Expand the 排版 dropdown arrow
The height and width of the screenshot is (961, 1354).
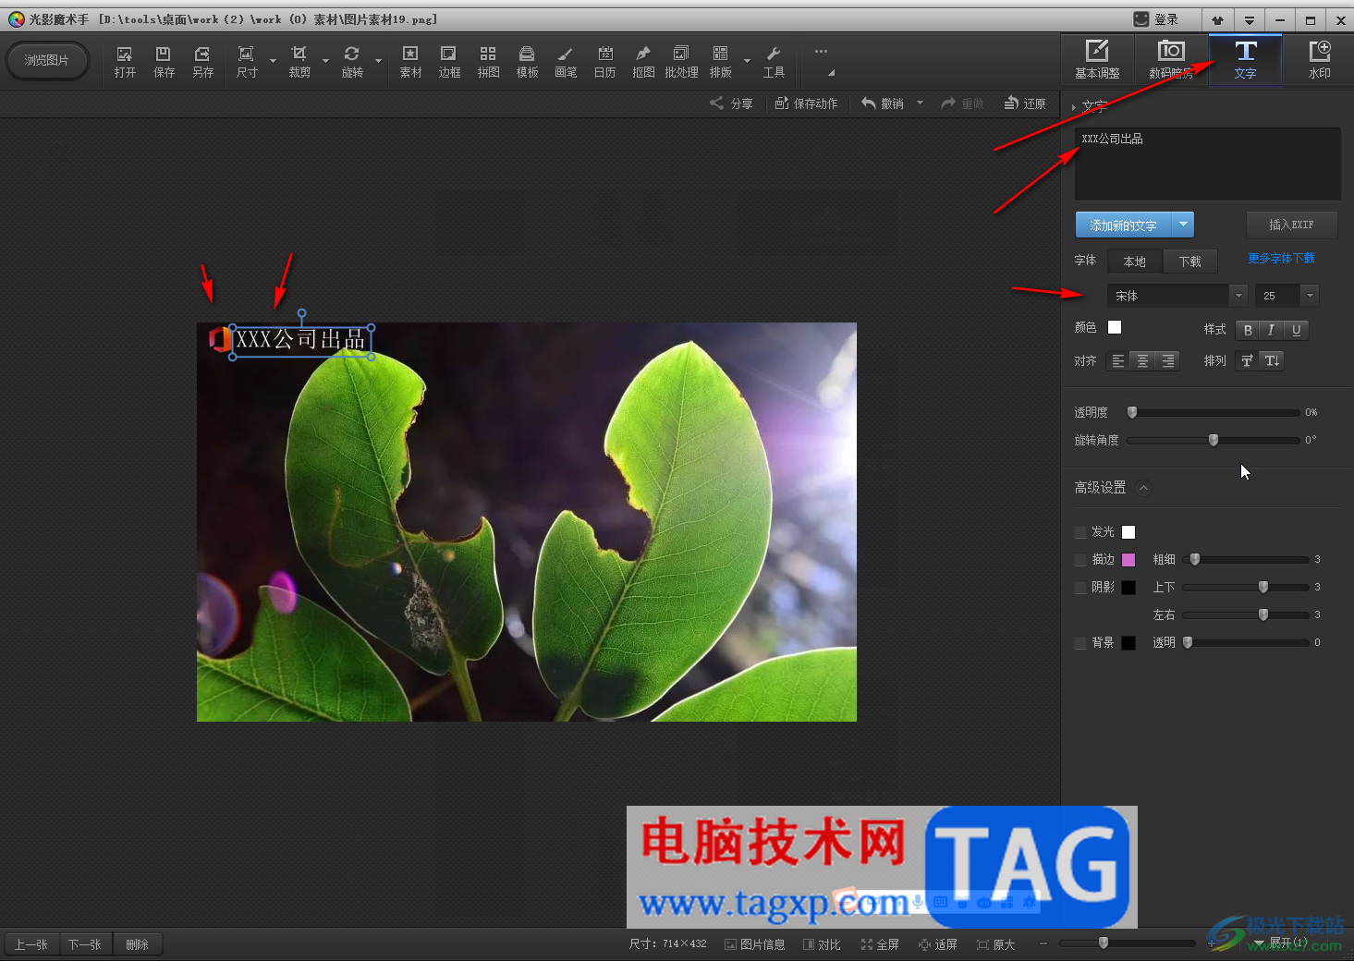coord(747,62)
